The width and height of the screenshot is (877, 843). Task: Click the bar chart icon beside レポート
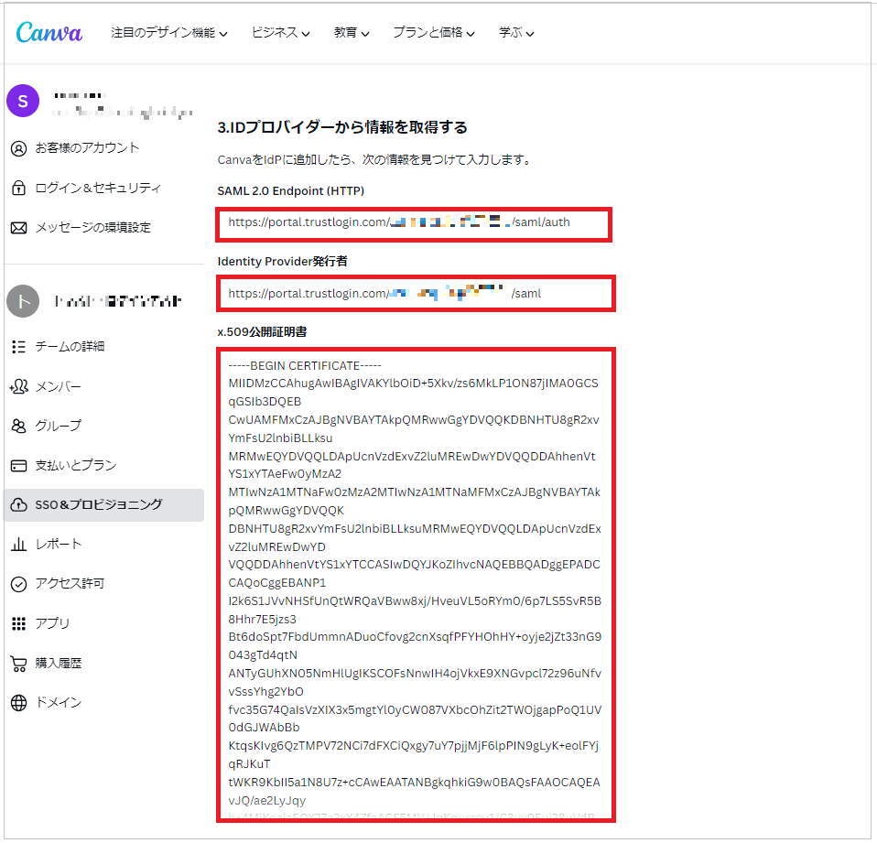click(x=18, y=545)
